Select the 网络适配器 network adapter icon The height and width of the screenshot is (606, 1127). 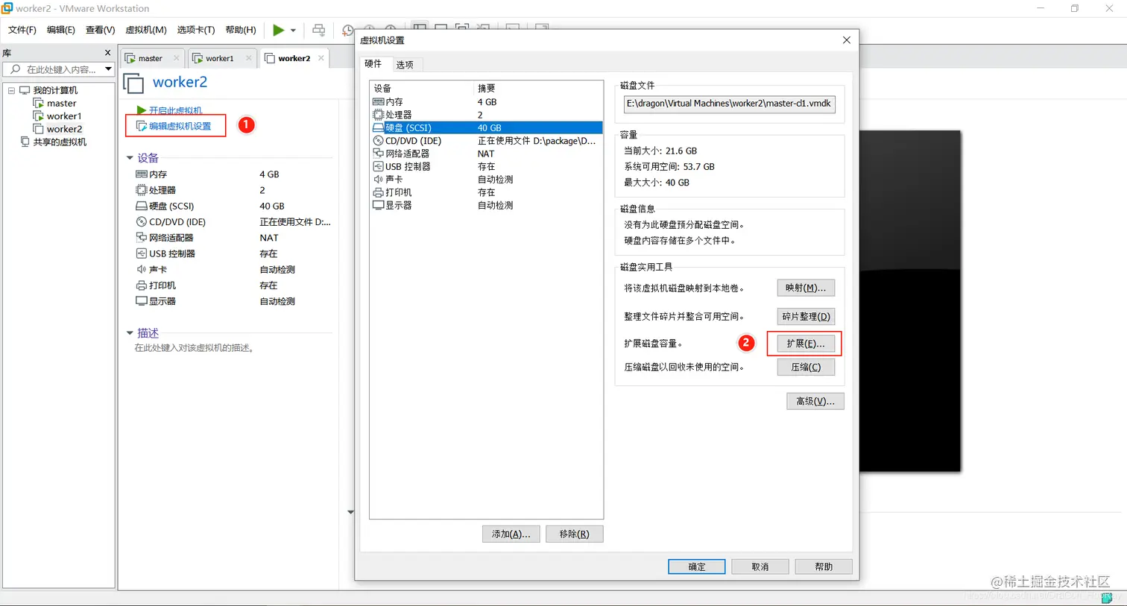(x=379, y=153)
